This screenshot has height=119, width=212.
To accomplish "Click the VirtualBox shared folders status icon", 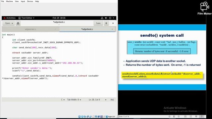I will (x=93, y=117).
